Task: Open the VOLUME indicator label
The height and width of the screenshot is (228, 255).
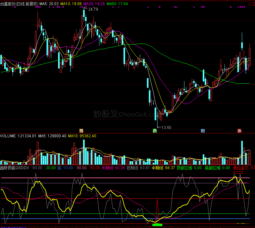Action: point(18,136)
